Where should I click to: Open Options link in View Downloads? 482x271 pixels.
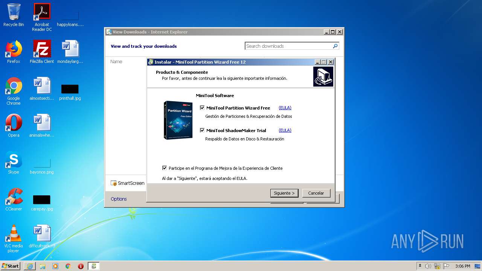coord(119,199)
